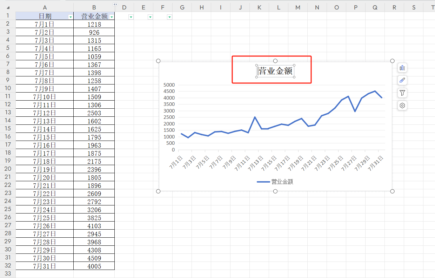Screen dimensions: 435x278
Task: Select the cell containing 7月6日
Action: (45, 64)
